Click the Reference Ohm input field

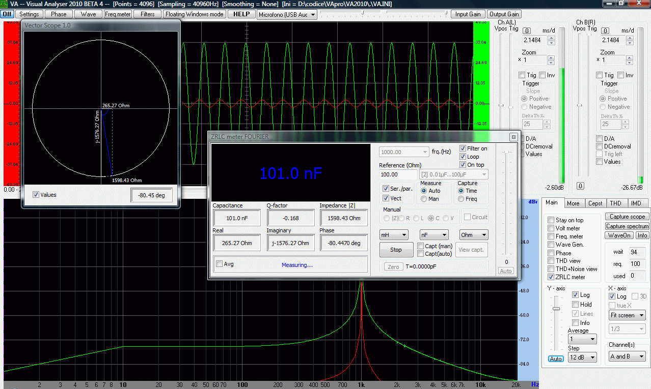click(398, 174)
